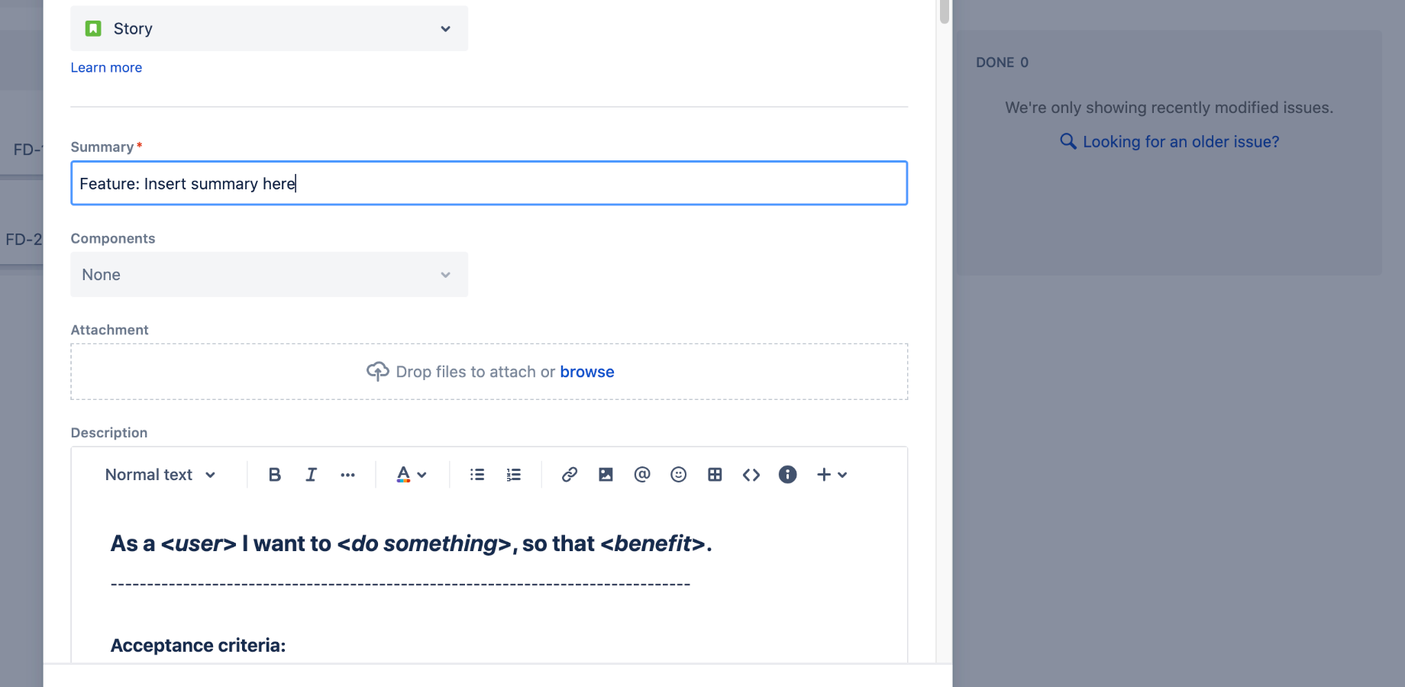Open the Normal text style dropdown
The width and height of the screenshot is (1405, 687).
pos(160,475)
